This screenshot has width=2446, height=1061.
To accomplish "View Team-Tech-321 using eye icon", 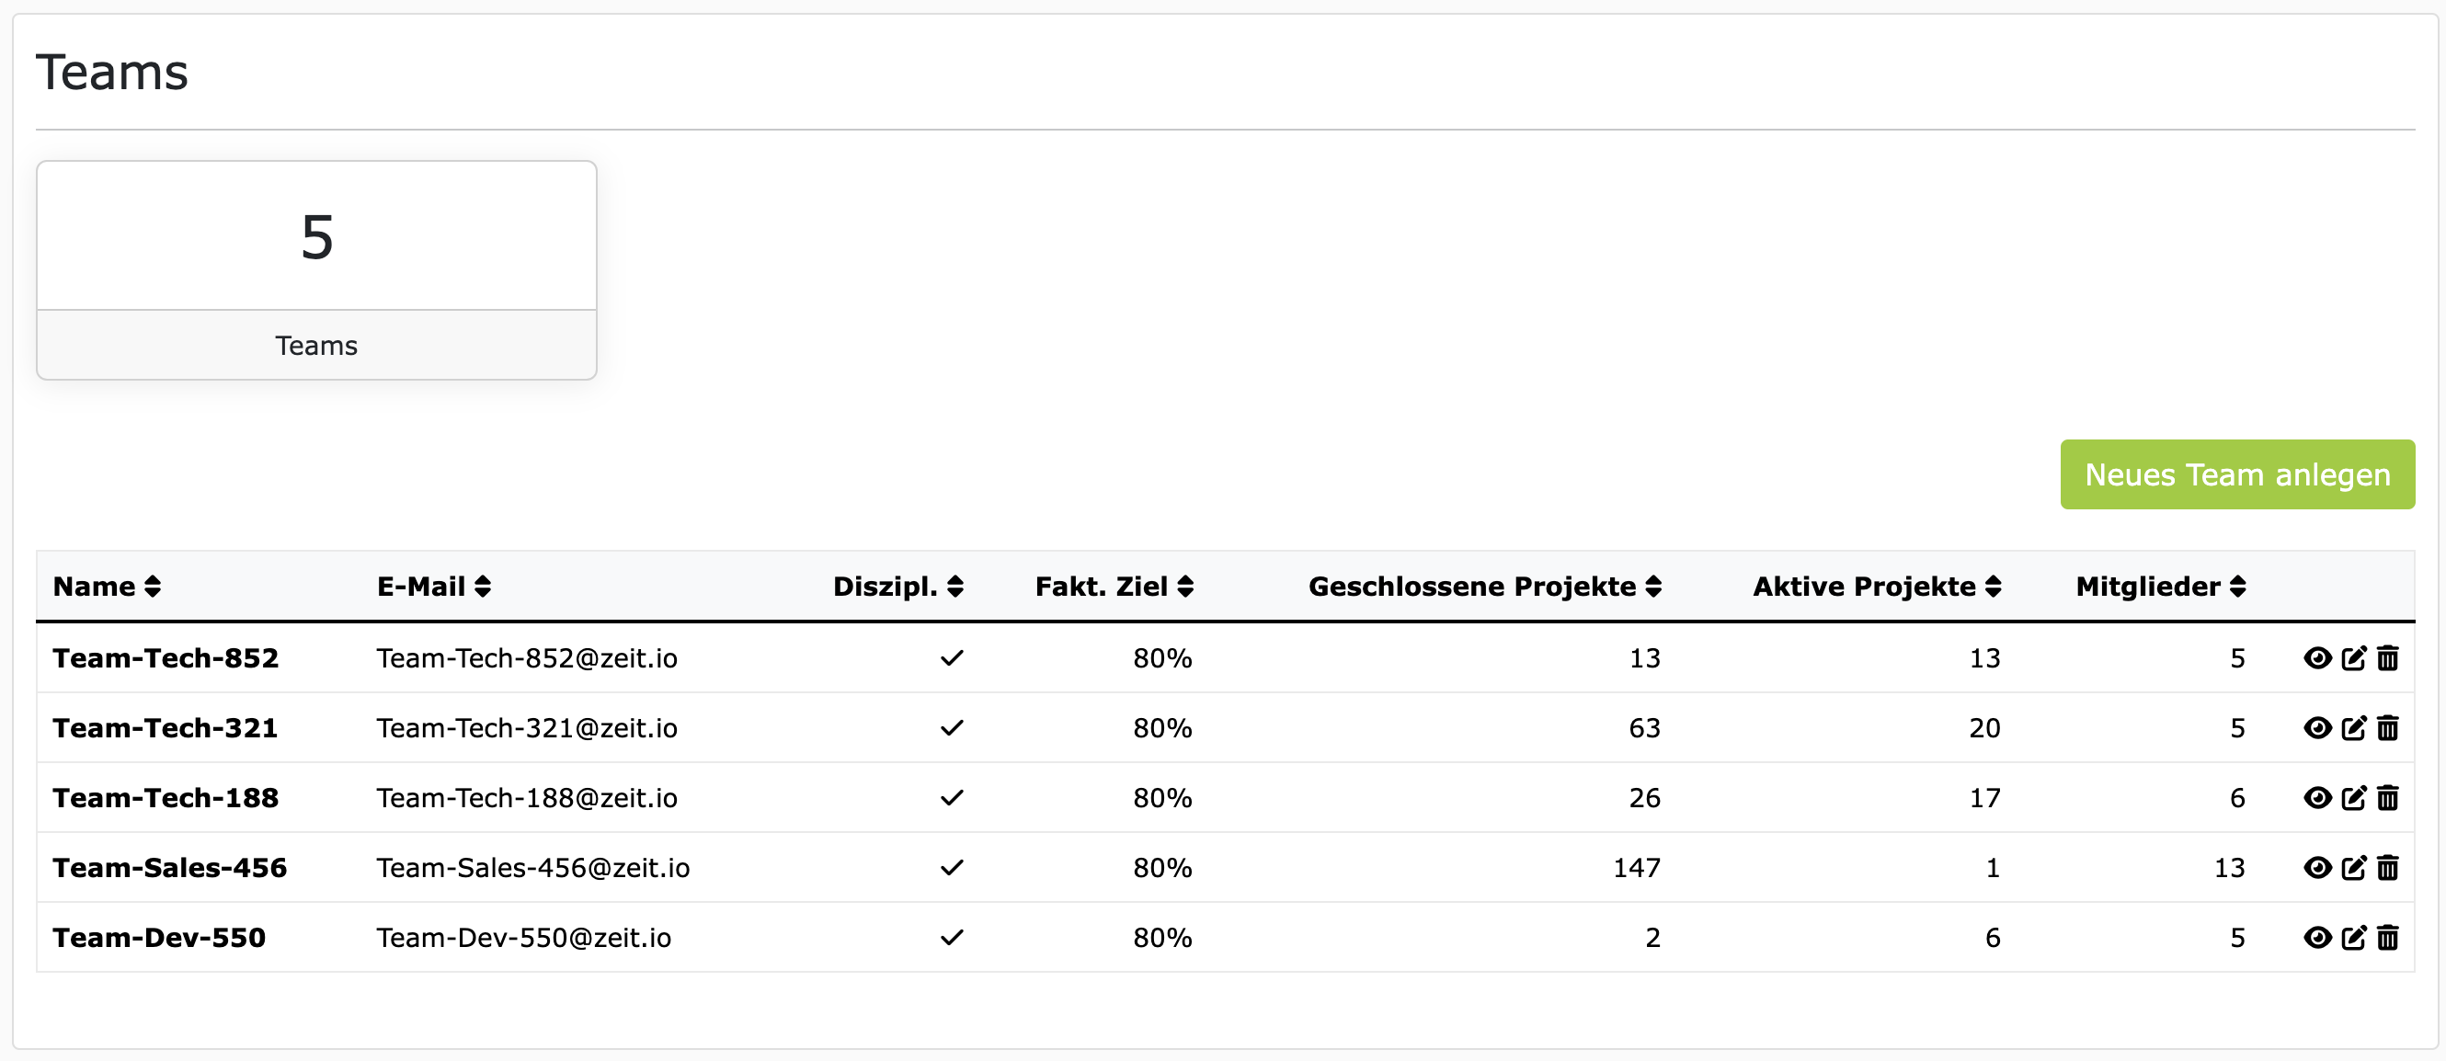I will [2317, 728].
